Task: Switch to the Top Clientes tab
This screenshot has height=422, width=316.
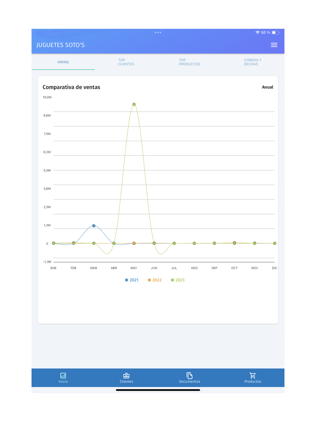Action: point(126,62)
